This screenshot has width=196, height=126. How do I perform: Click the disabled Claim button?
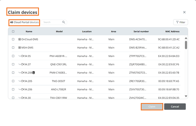coord(152,107)
